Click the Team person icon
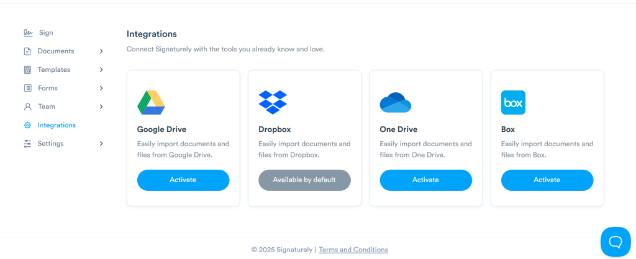Image resolution: width=636 pixels, height=259 pixels. [x=27, y=107]
